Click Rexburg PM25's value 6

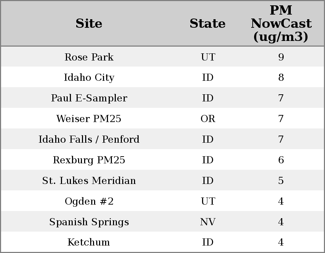coord(281,160)
